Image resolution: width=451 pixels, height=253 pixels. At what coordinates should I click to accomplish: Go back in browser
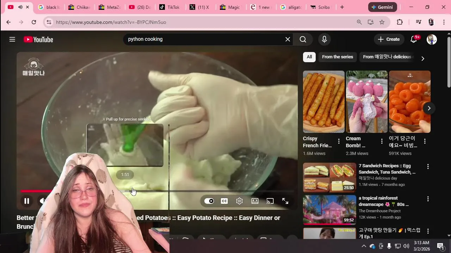[x=8, y=22]
